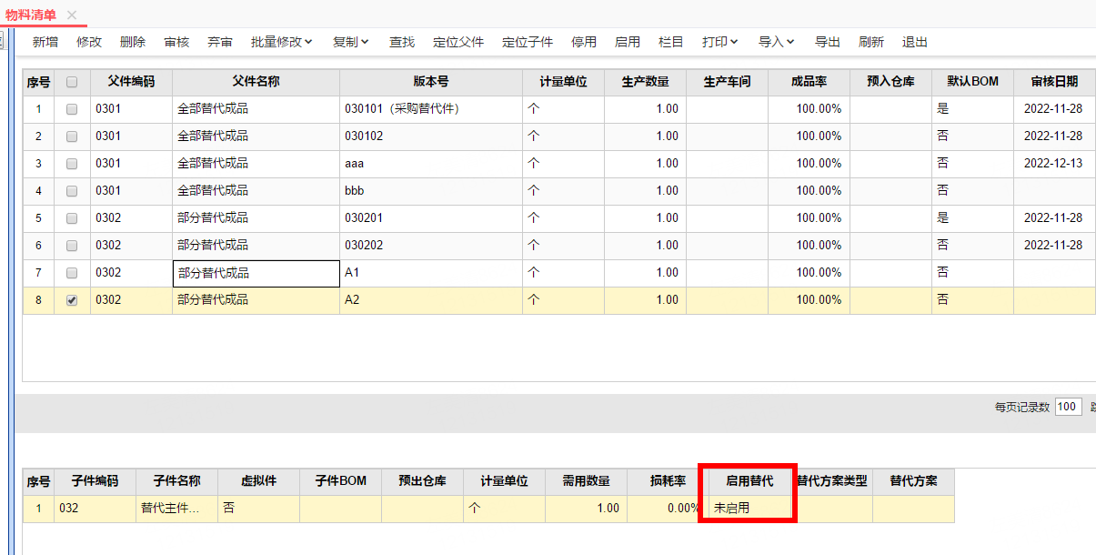Viewport: 1096px width, 555px height.
Task: Click the 删除 toolbar button
Action: (x=133, y=42)
